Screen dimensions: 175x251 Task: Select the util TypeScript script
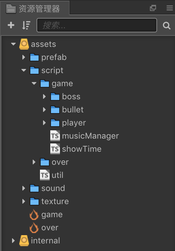pos(52,175)
